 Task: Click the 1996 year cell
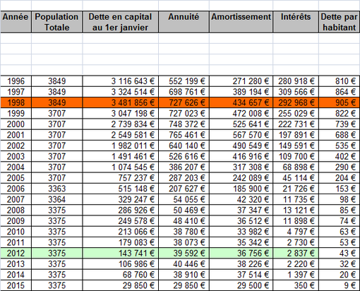(x=16, y=81)
